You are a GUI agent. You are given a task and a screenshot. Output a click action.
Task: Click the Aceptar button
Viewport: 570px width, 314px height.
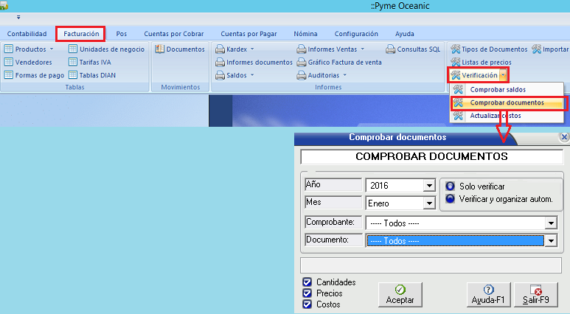click(400, 295)
